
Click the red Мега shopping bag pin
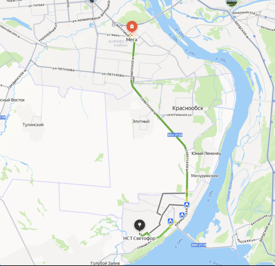point(132,27)
